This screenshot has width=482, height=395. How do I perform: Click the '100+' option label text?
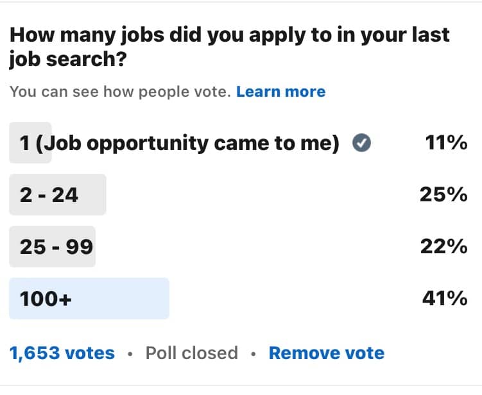click(x=46, y=299)
